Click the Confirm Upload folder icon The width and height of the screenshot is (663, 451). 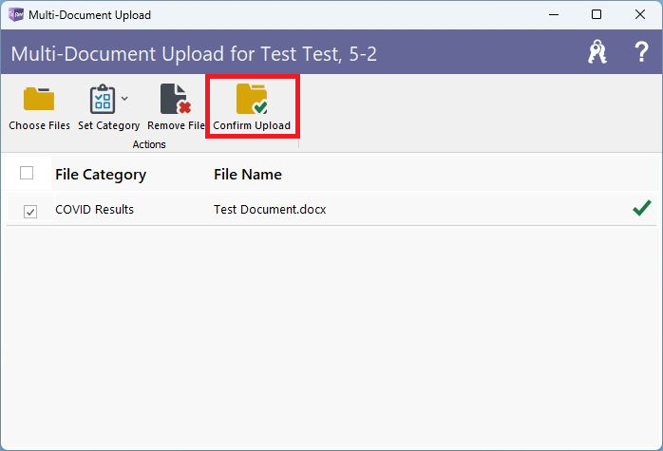252,99
